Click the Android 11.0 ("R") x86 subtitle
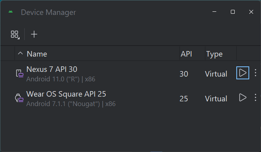The image size is (261, 152). (61, 79)
